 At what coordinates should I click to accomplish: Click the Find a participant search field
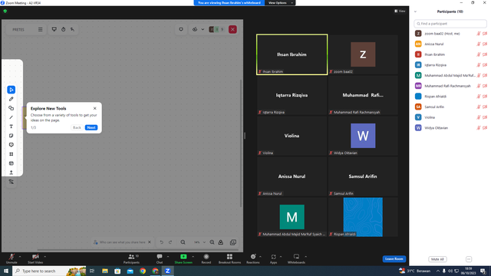pyautogui.click(x=450, y=24)
